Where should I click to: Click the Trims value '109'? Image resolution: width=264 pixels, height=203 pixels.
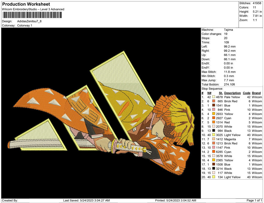click(x=226, y=42)
